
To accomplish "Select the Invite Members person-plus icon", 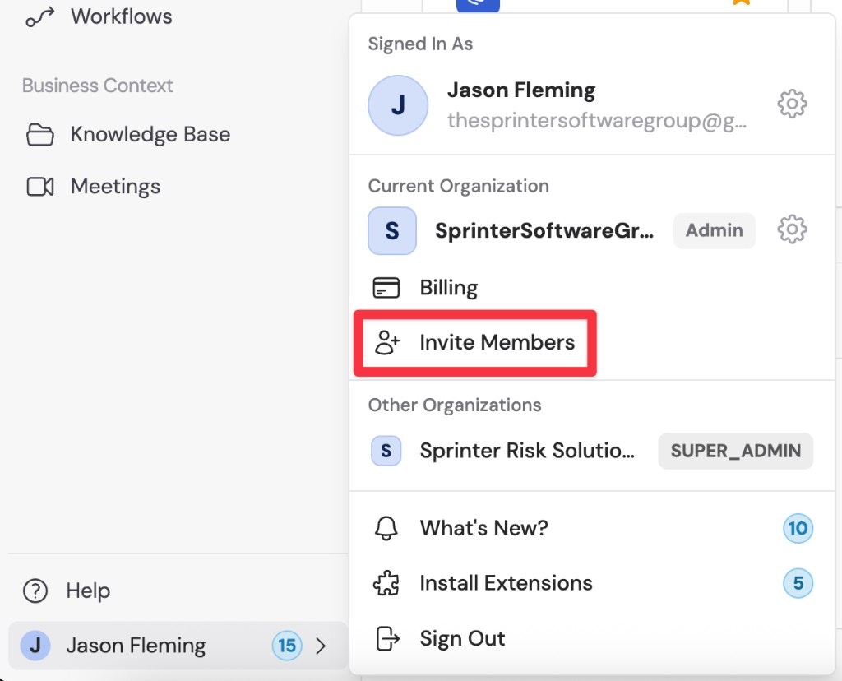I will (x=387, y=343).
